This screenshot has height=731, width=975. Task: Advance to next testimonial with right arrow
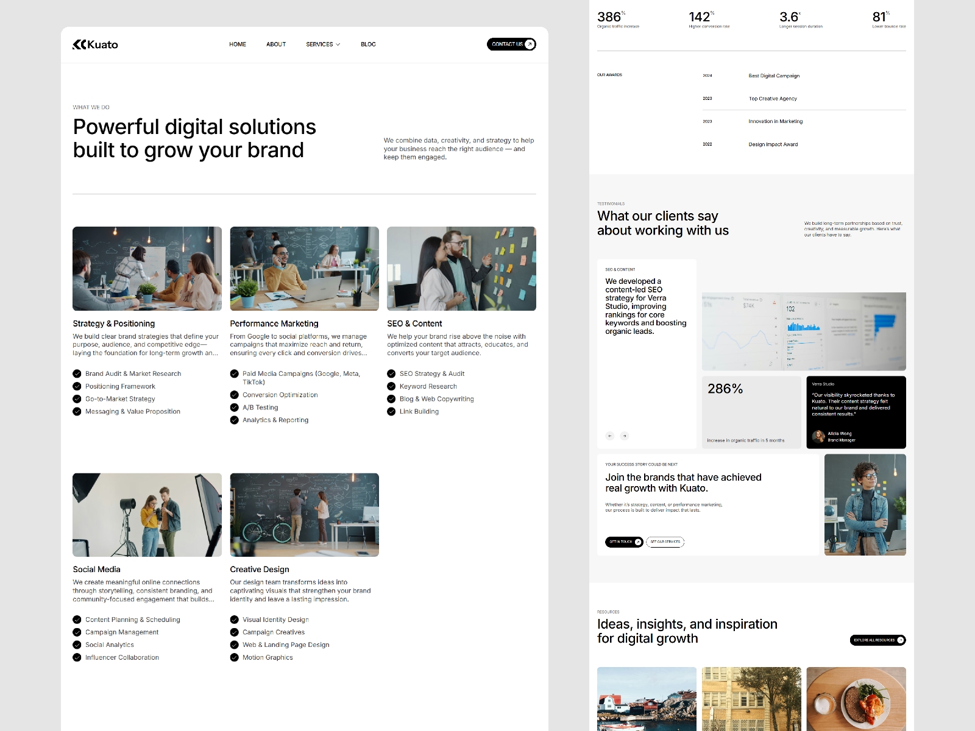[x=624, y=436]
